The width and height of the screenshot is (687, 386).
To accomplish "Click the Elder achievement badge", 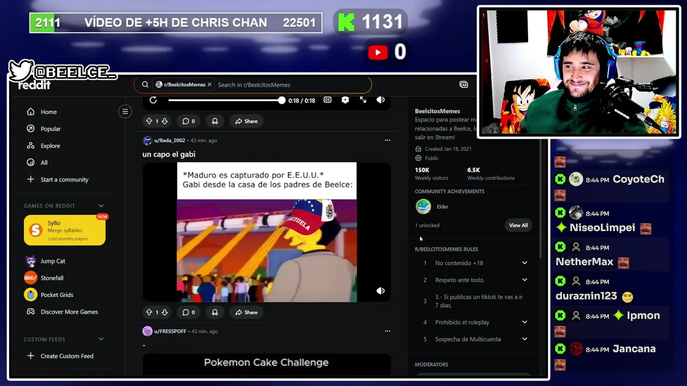I will coord(423,206).
